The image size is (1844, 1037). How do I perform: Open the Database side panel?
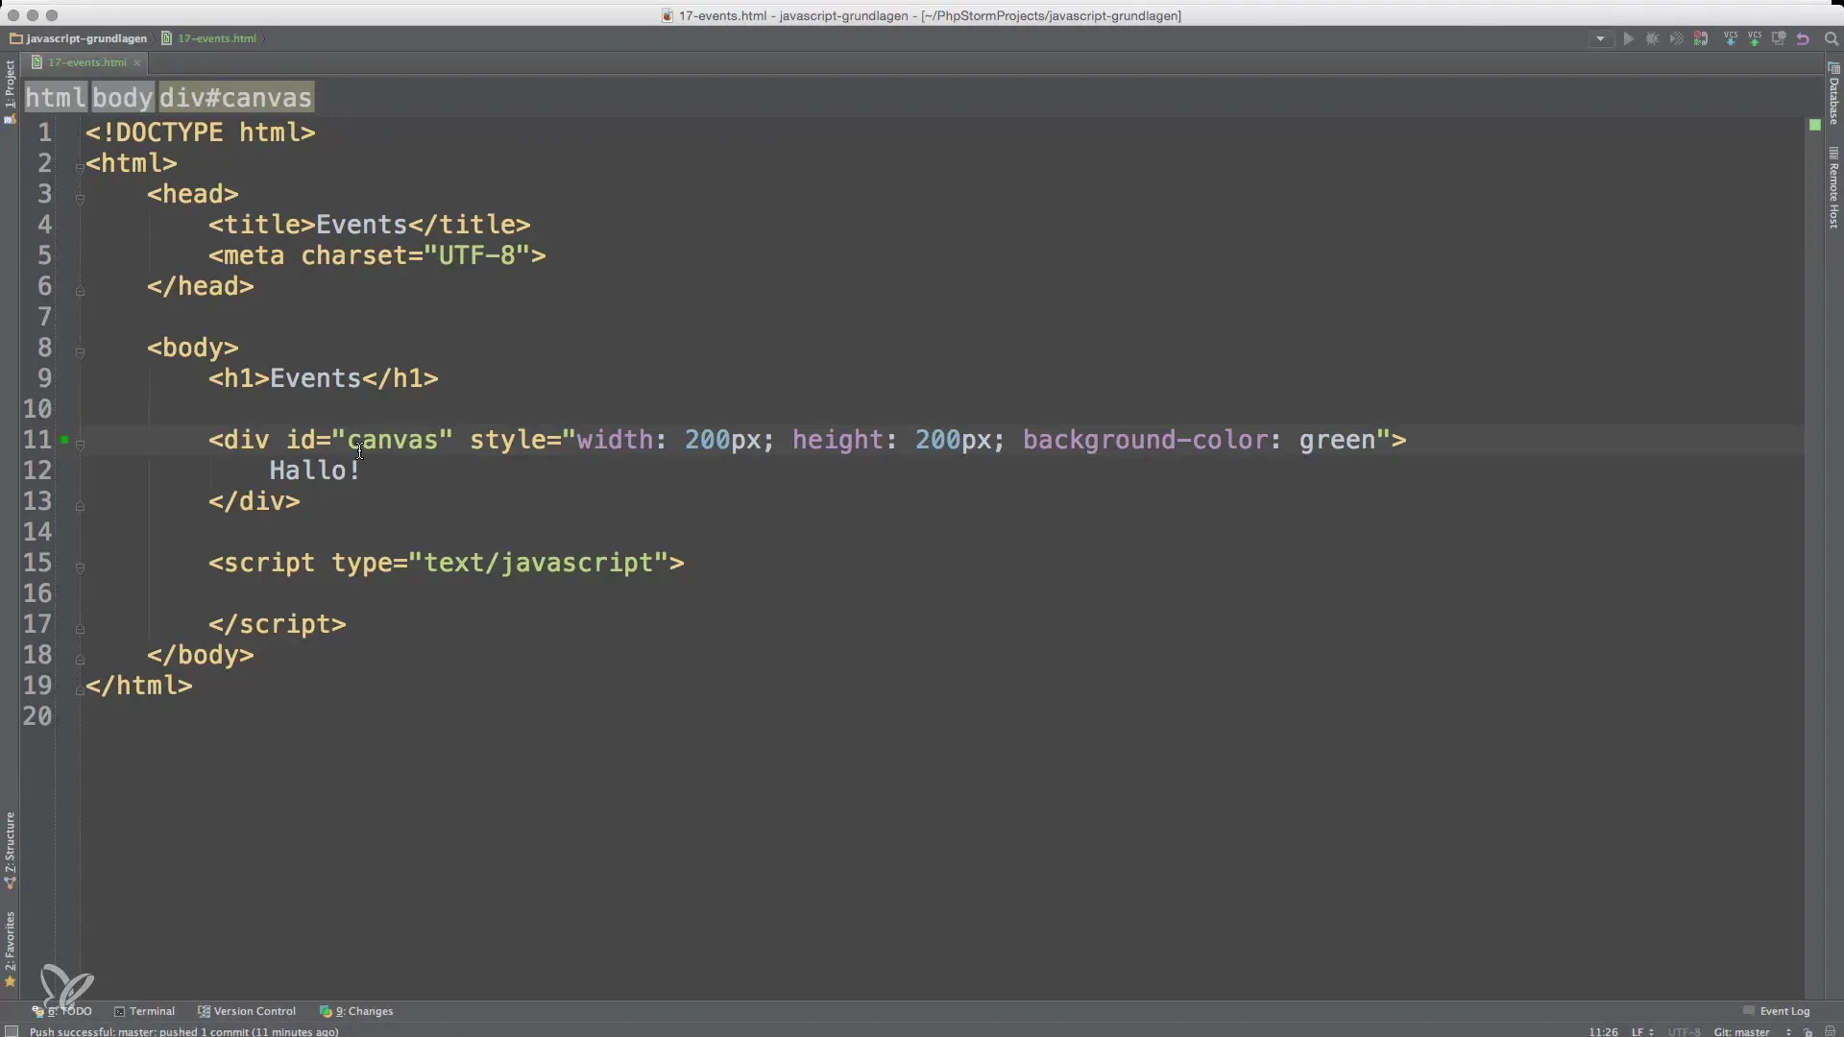(x=1833, y=94)
